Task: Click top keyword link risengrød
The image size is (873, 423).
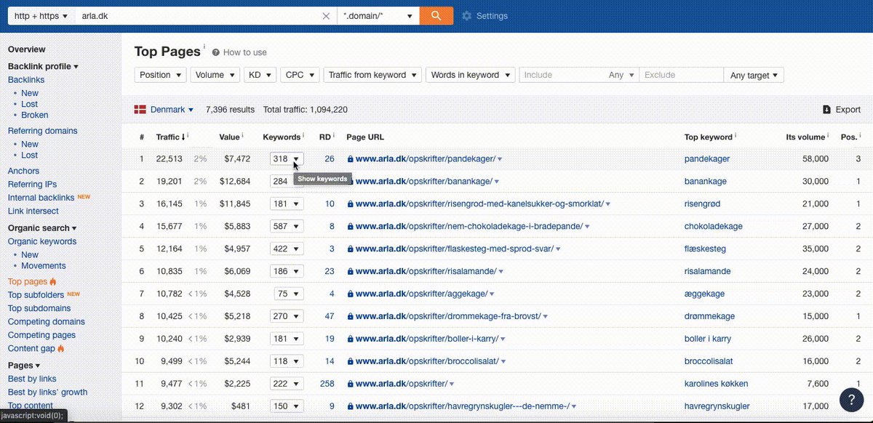Action: (x=703, y=204)
